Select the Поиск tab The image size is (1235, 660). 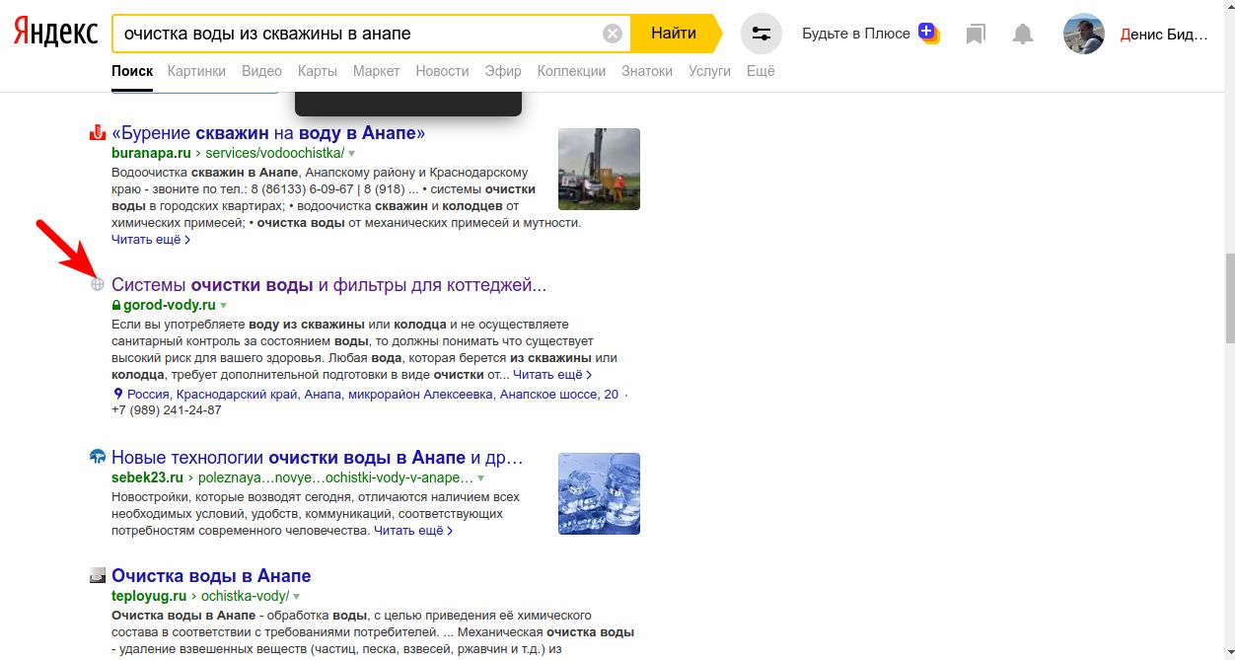[x=132, y=71]
